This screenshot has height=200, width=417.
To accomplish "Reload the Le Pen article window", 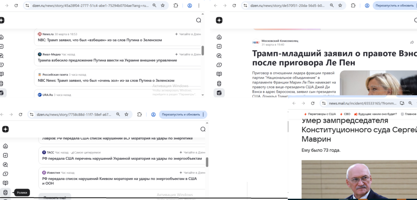I will 234,5.
